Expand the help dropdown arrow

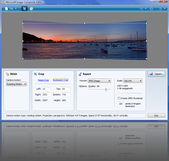coord(165,8)
